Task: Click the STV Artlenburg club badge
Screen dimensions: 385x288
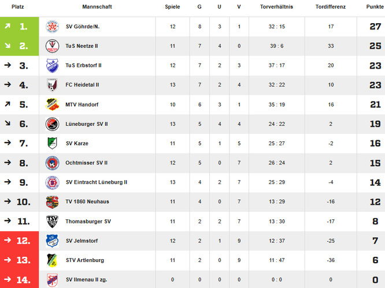Action: (52, 260)
